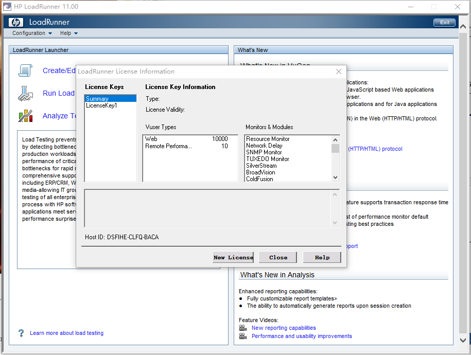Screen dimensions: 471x355
Task: Open Performance and usability improvements link
Action: [302, 336]
